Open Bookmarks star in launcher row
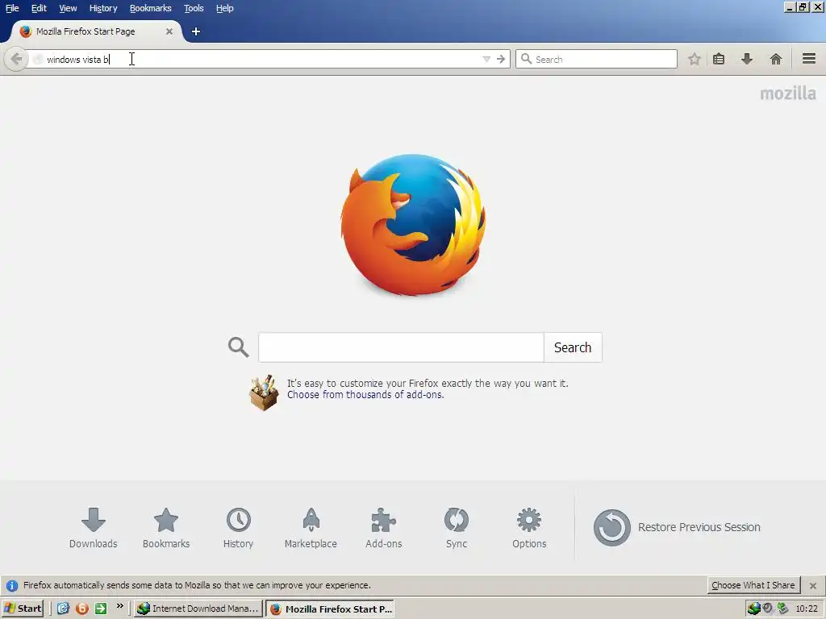Screen dimensions: 826x619 [166, 529]
